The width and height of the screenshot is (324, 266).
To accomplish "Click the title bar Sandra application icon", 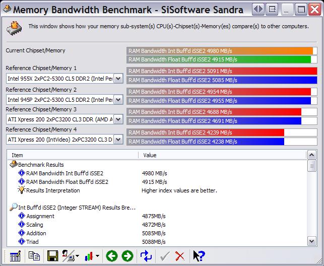I will point(7,9).
